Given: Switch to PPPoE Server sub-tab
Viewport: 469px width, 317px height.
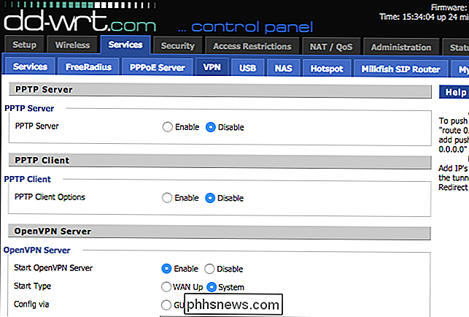Looking at the screenshot, I should [158, 67].
